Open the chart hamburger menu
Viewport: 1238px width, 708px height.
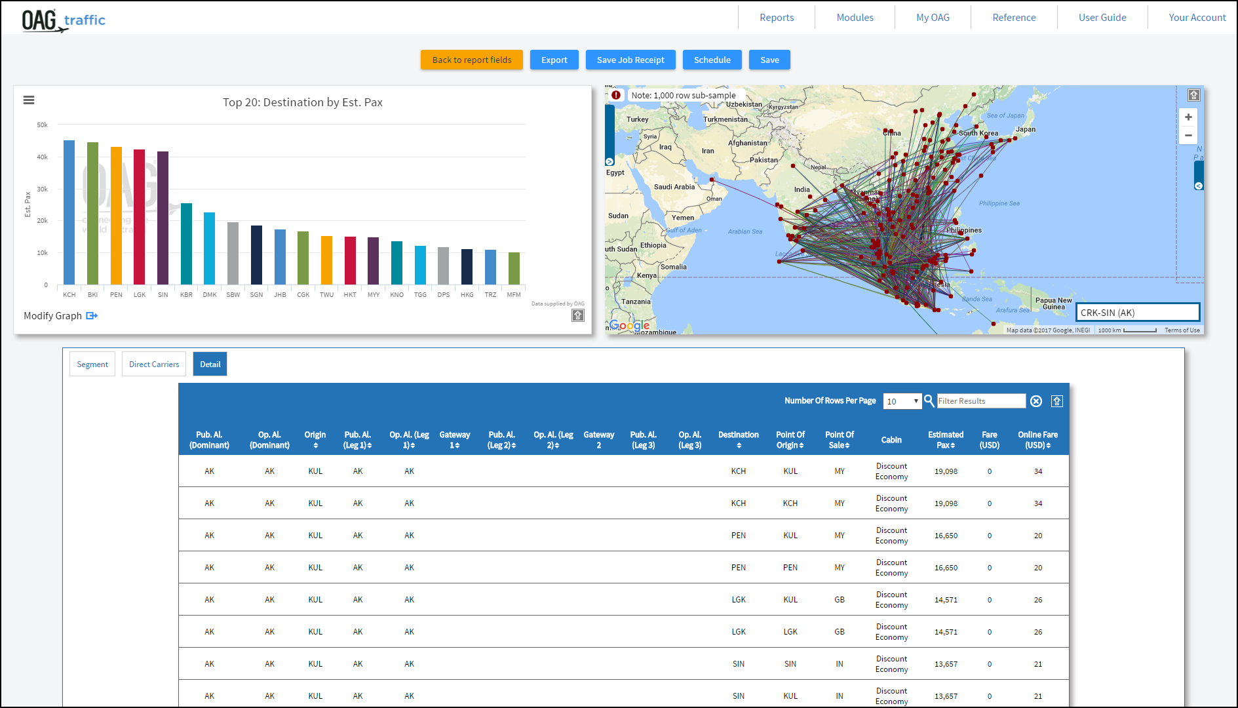pyautogui.click(x=29, y=100)
